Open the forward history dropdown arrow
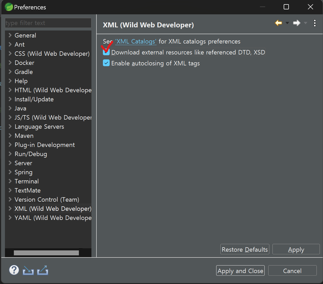This screenshot has width=323, height=284. click(x=306, y=23)
